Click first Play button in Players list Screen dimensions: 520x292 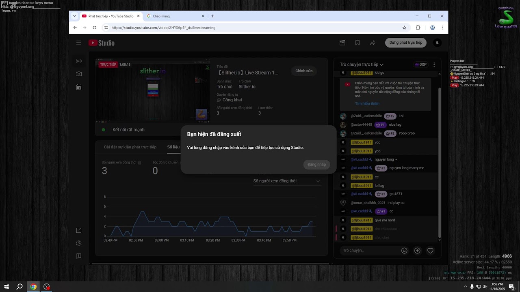coord(455,77)
